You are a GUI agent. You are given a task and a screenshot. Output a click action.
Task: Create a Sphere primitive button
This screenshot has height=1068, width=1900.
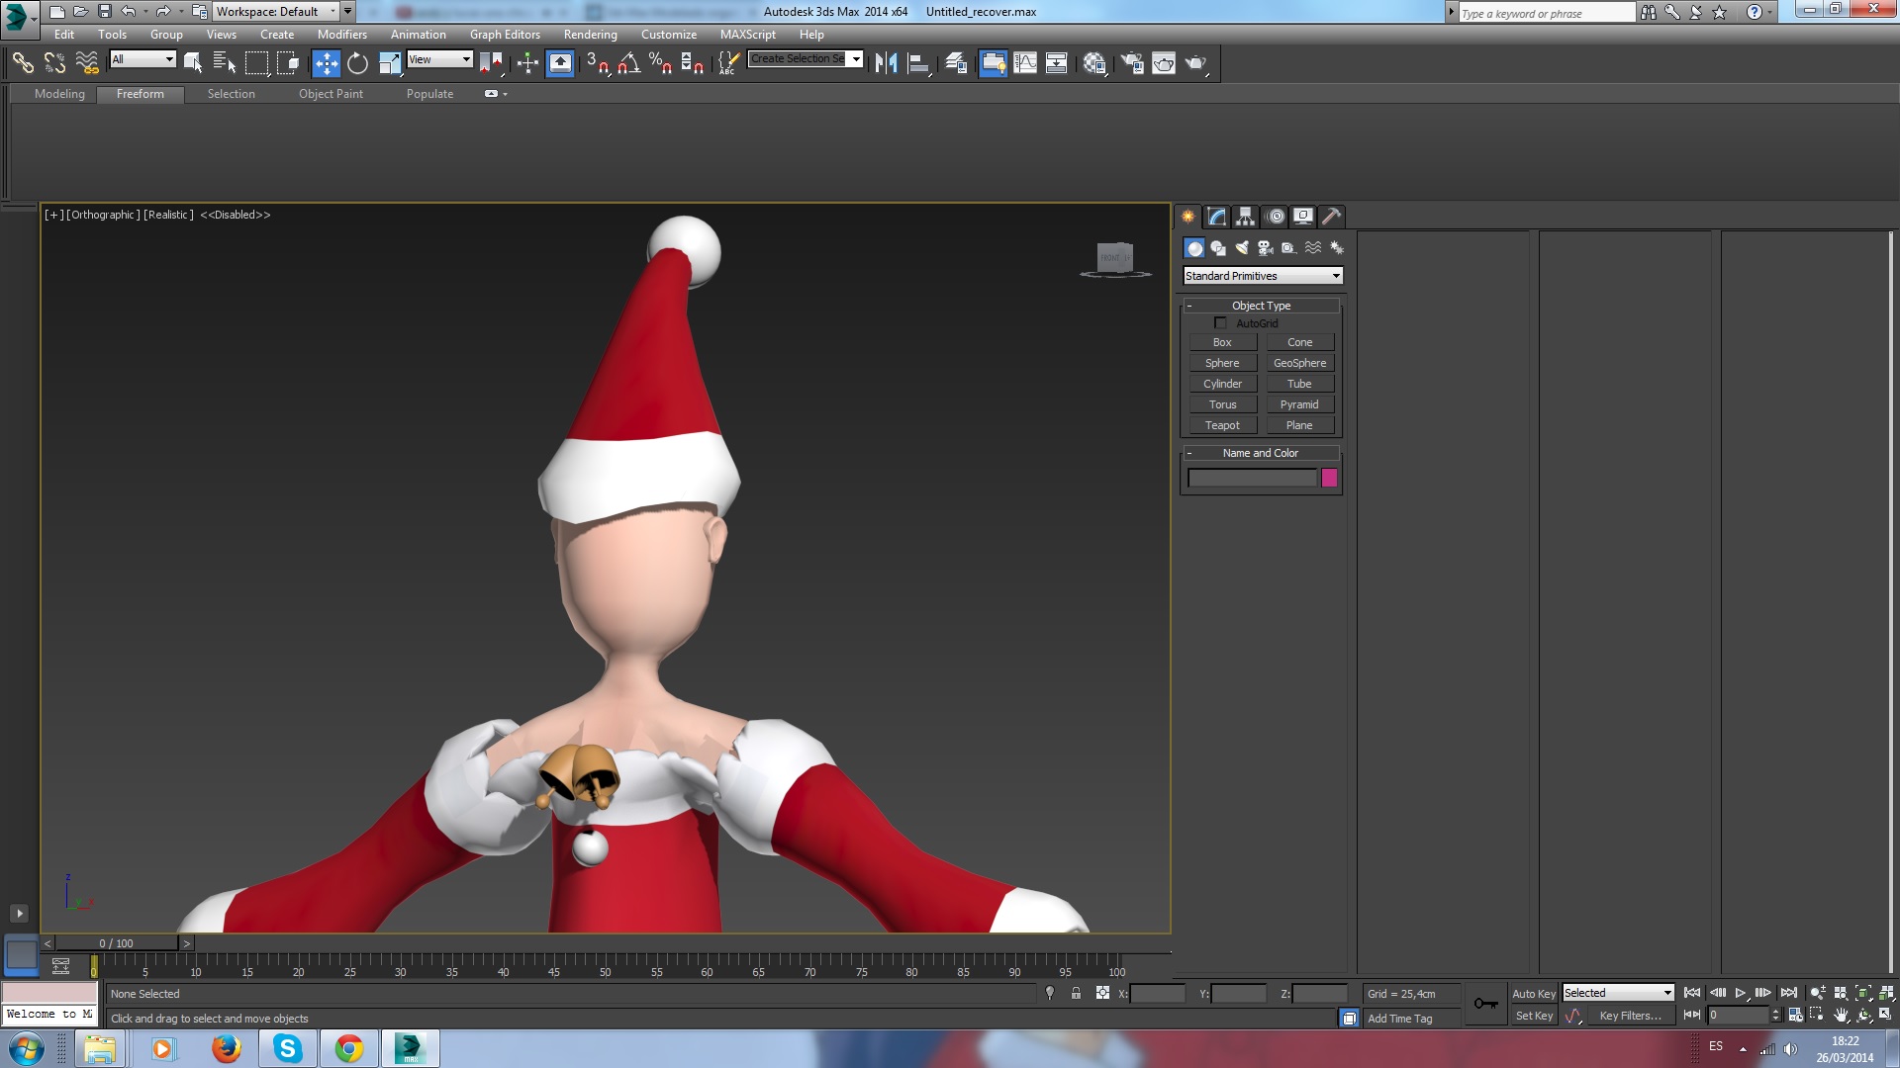pyautogui.click(x=1222, y=363)
